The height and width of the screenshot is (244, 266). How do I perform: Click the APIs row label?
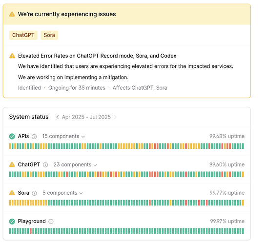click(x=23, y=136)
